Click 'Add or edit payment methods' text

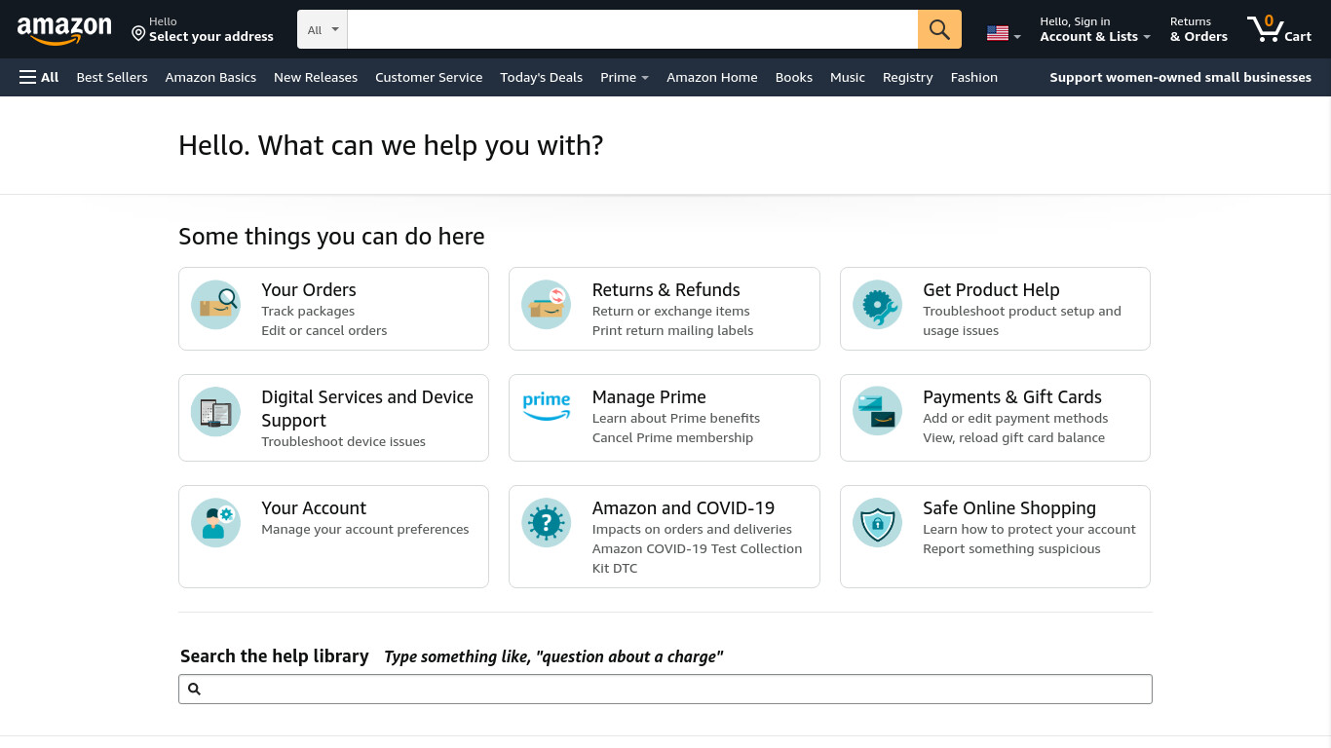(1015, 418)
